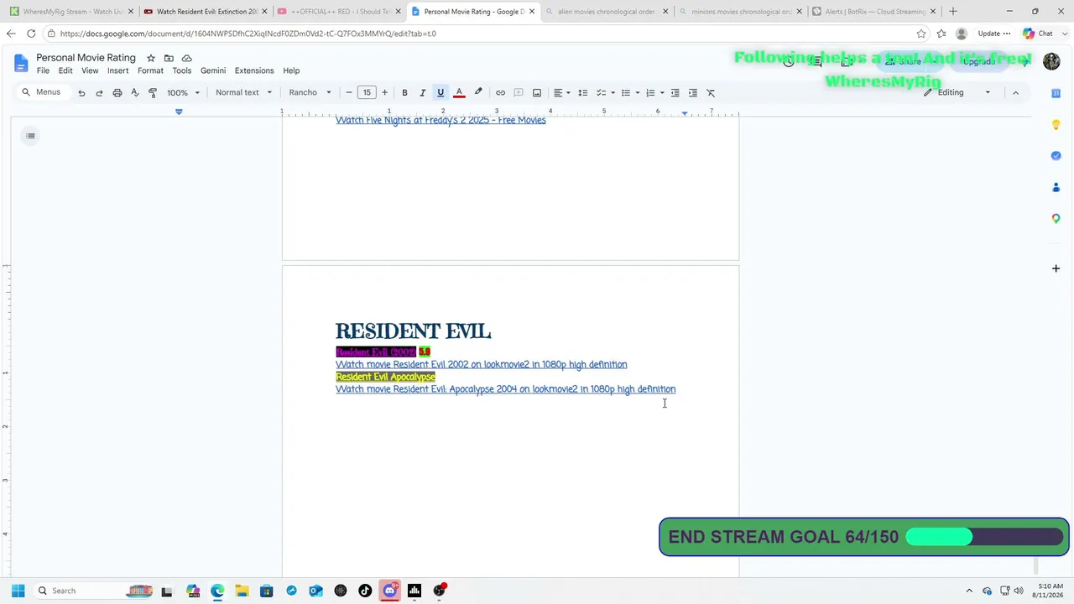Star the Personal Movie Rating document
Viewport: 1074px width, 604px height.
150,58
